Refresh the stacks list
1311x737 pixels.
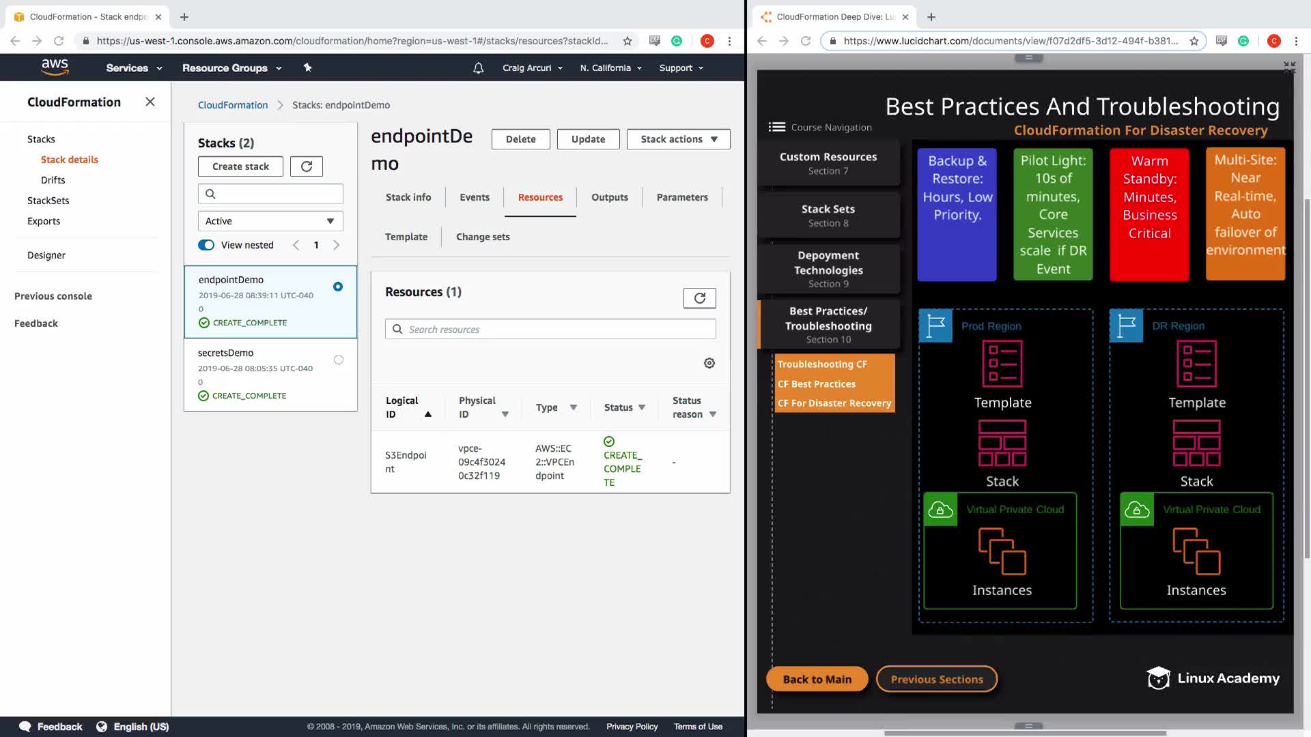click(307, 167)
